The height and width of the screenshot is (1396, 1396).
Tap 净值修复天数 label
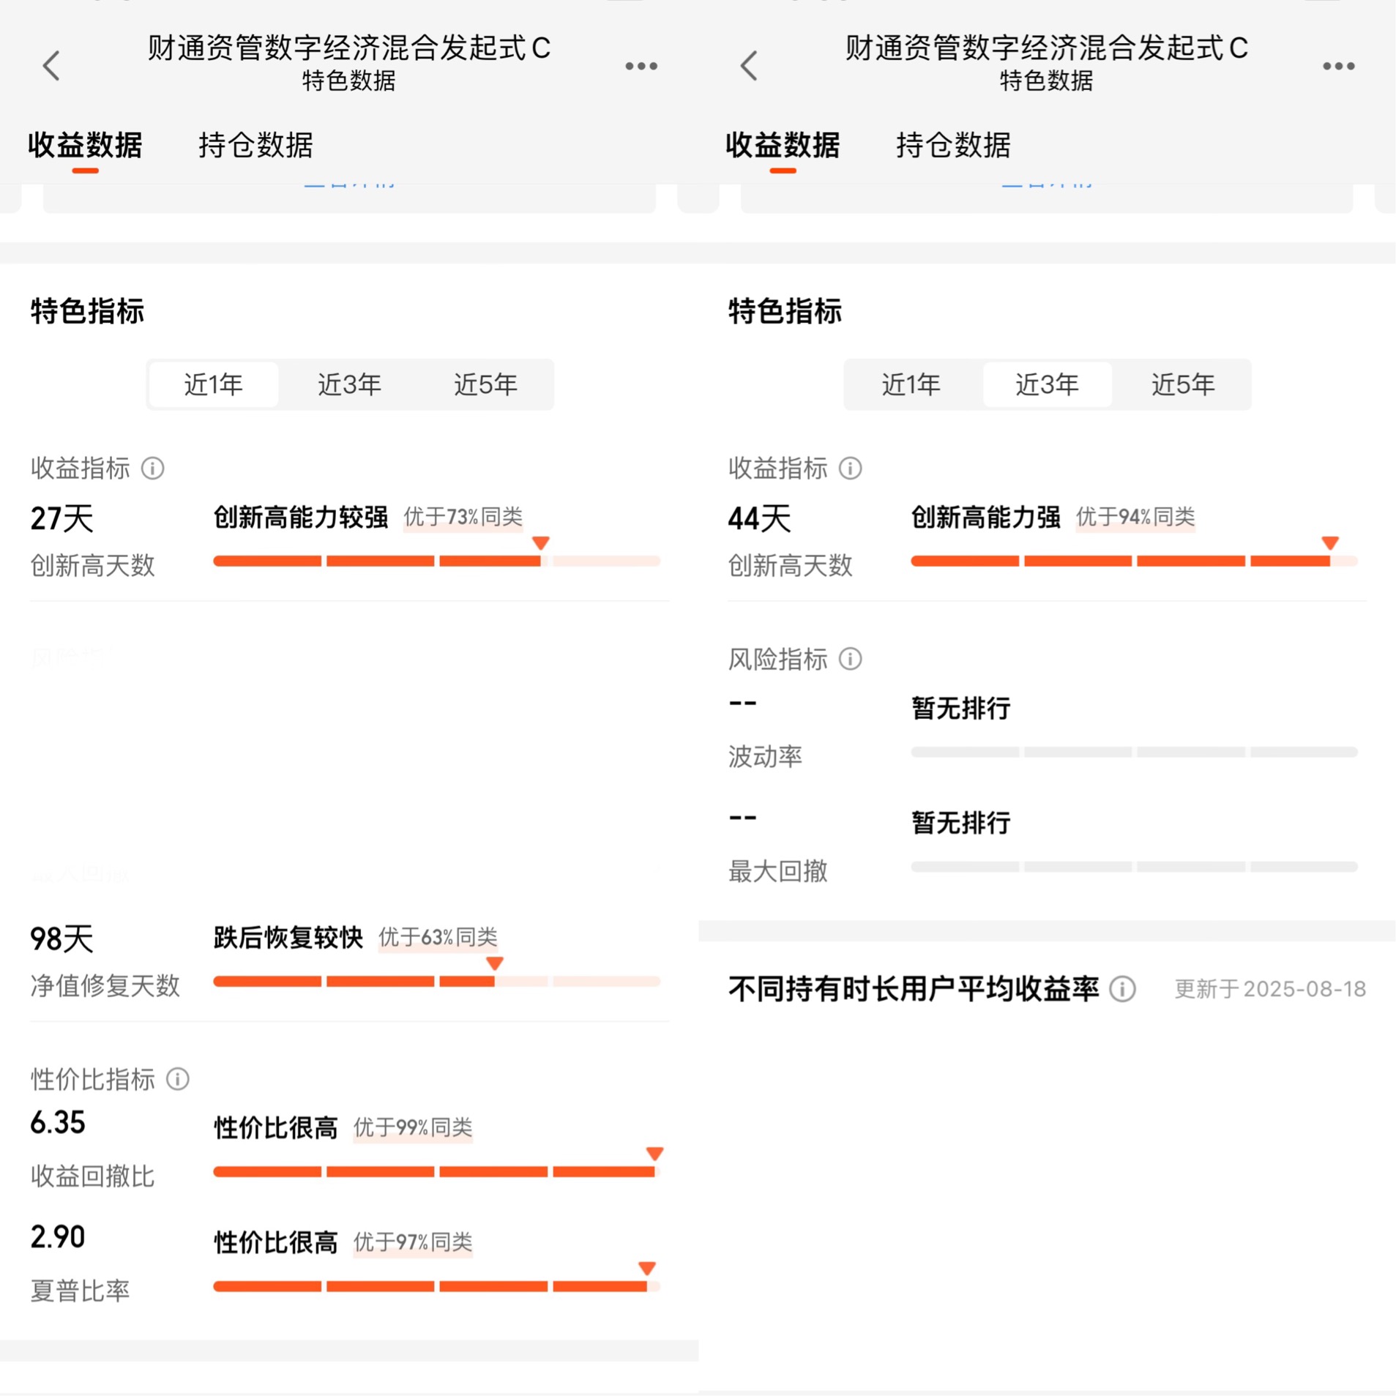pos(105,985)
